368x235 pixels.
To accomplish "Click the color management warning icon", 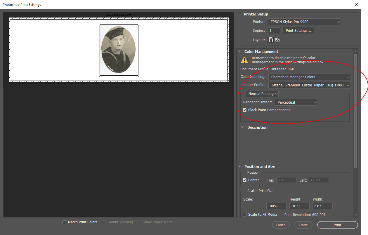I will click(244, 60).
